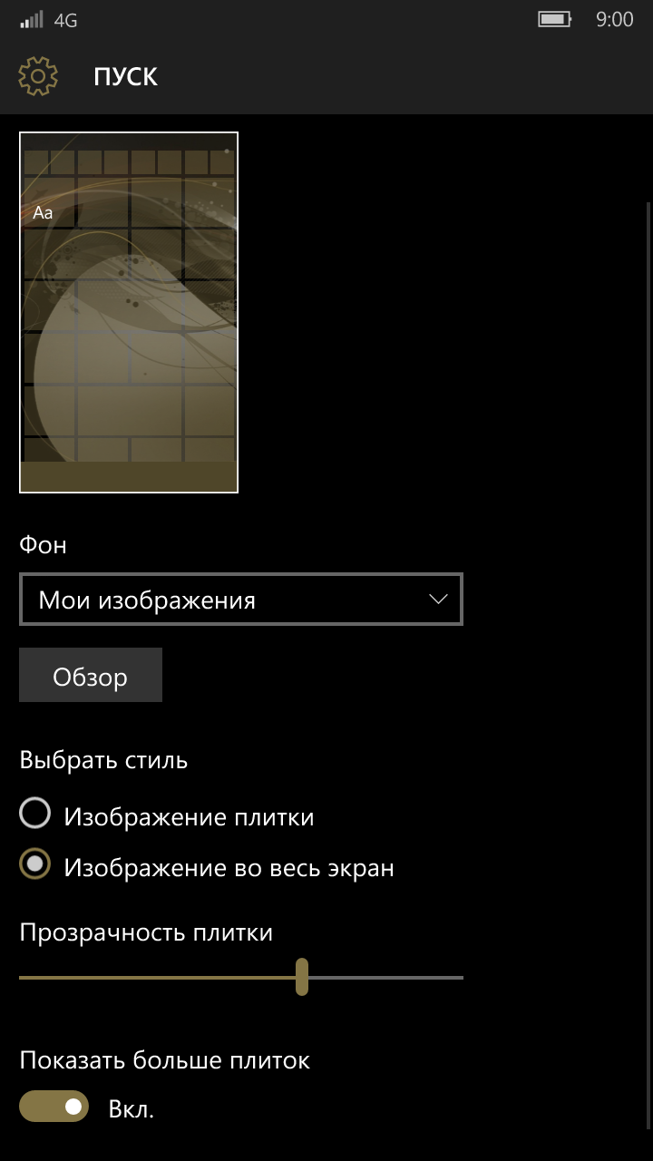
Task: Tap the battery status icon
Action: (554, 19)
